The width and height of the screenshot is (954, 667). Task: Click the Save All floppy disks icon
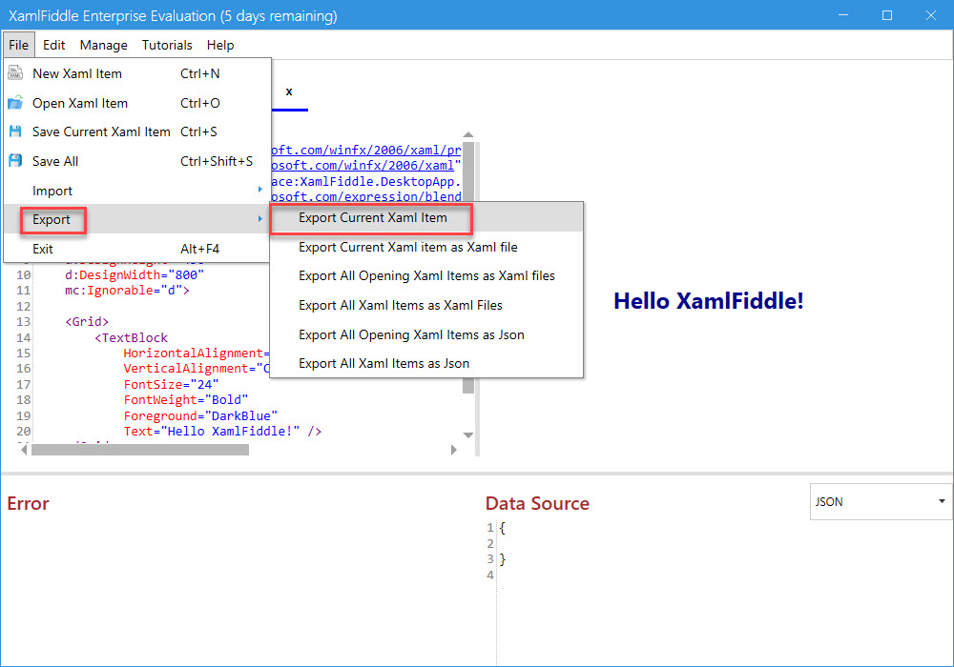pyautogui.click(x=15, y=161)
